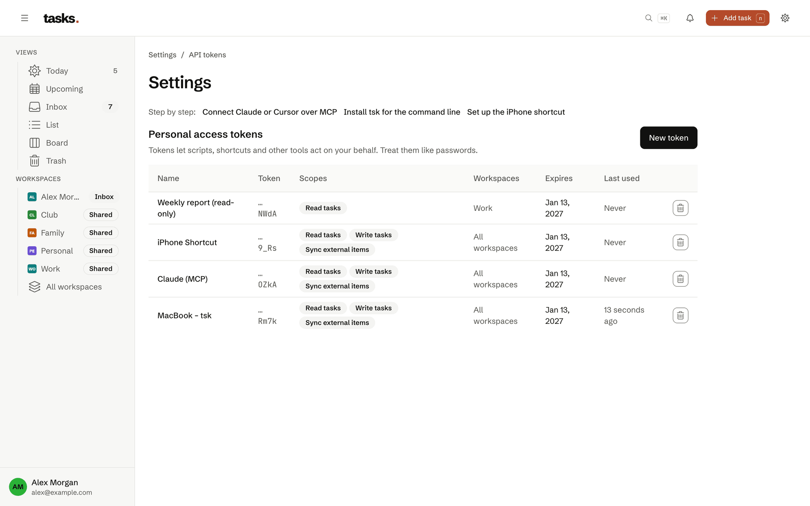Image resolution: width=810 pixels, height=506 pixels.
Task: Go to Settings breadcrumb
Action: [162, 55]
